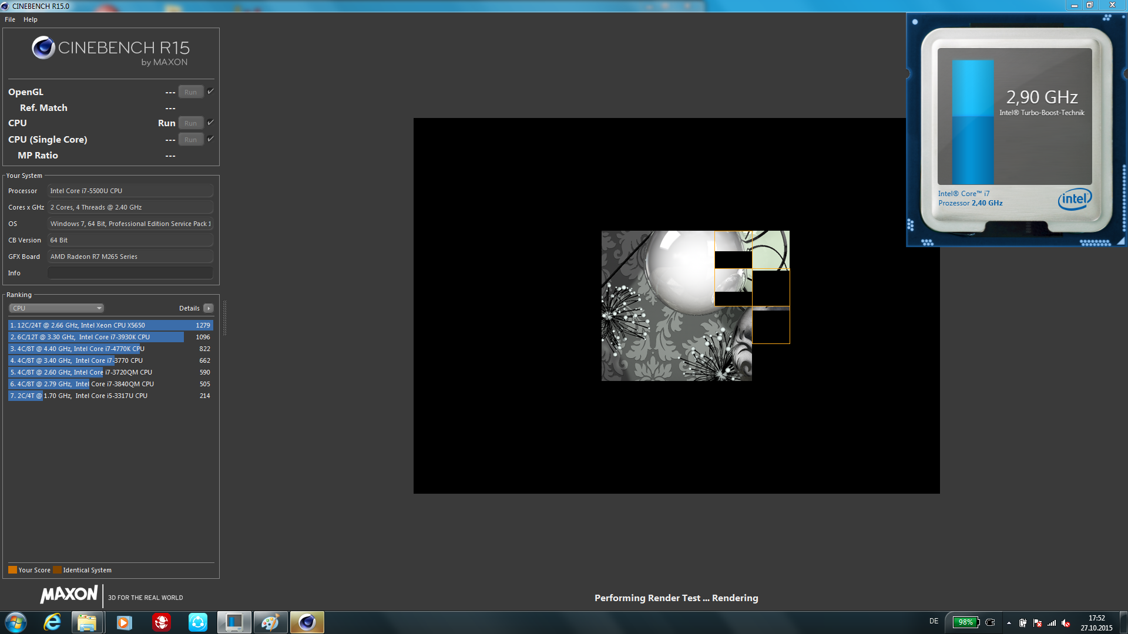Toggle the CPU test checkbox
Screen dimensions: 1128x634
click(x=210, y=123)
